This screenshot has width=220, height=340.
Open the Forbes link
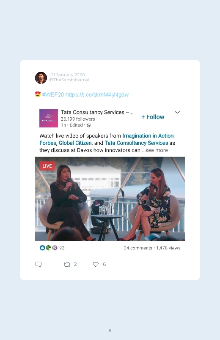(x=48, y=143)
